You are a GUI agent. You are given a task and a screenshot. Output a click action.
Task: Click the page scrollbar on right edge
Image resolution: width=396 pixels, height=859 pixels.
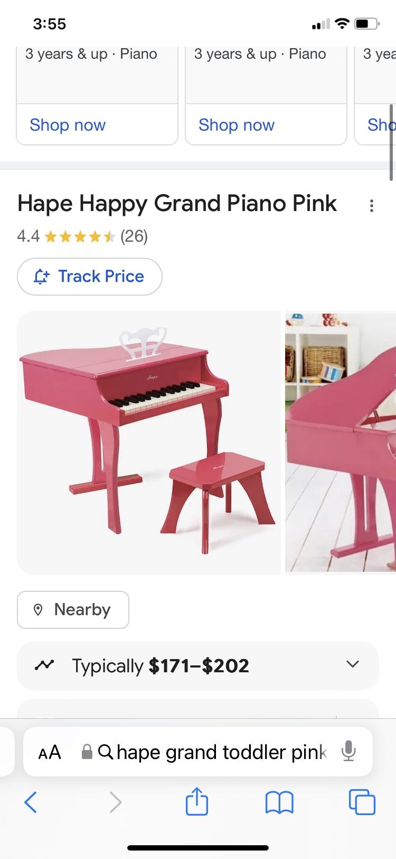[x=391, y=143]
